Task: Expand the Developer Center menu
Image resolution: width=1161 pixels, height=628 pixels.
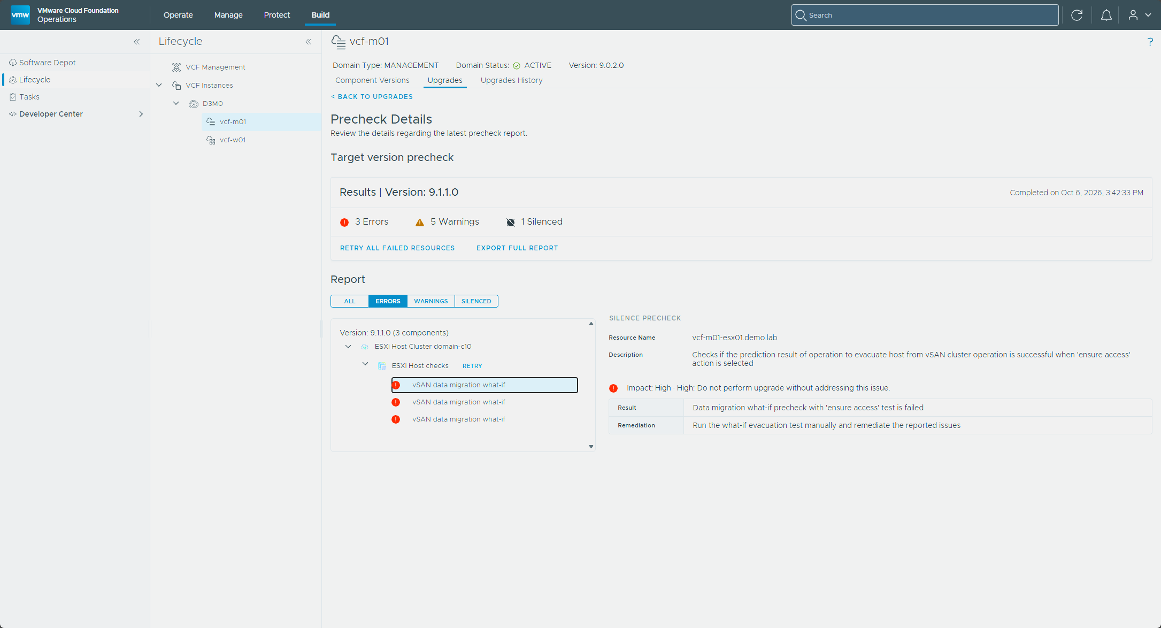Action: 141,114
